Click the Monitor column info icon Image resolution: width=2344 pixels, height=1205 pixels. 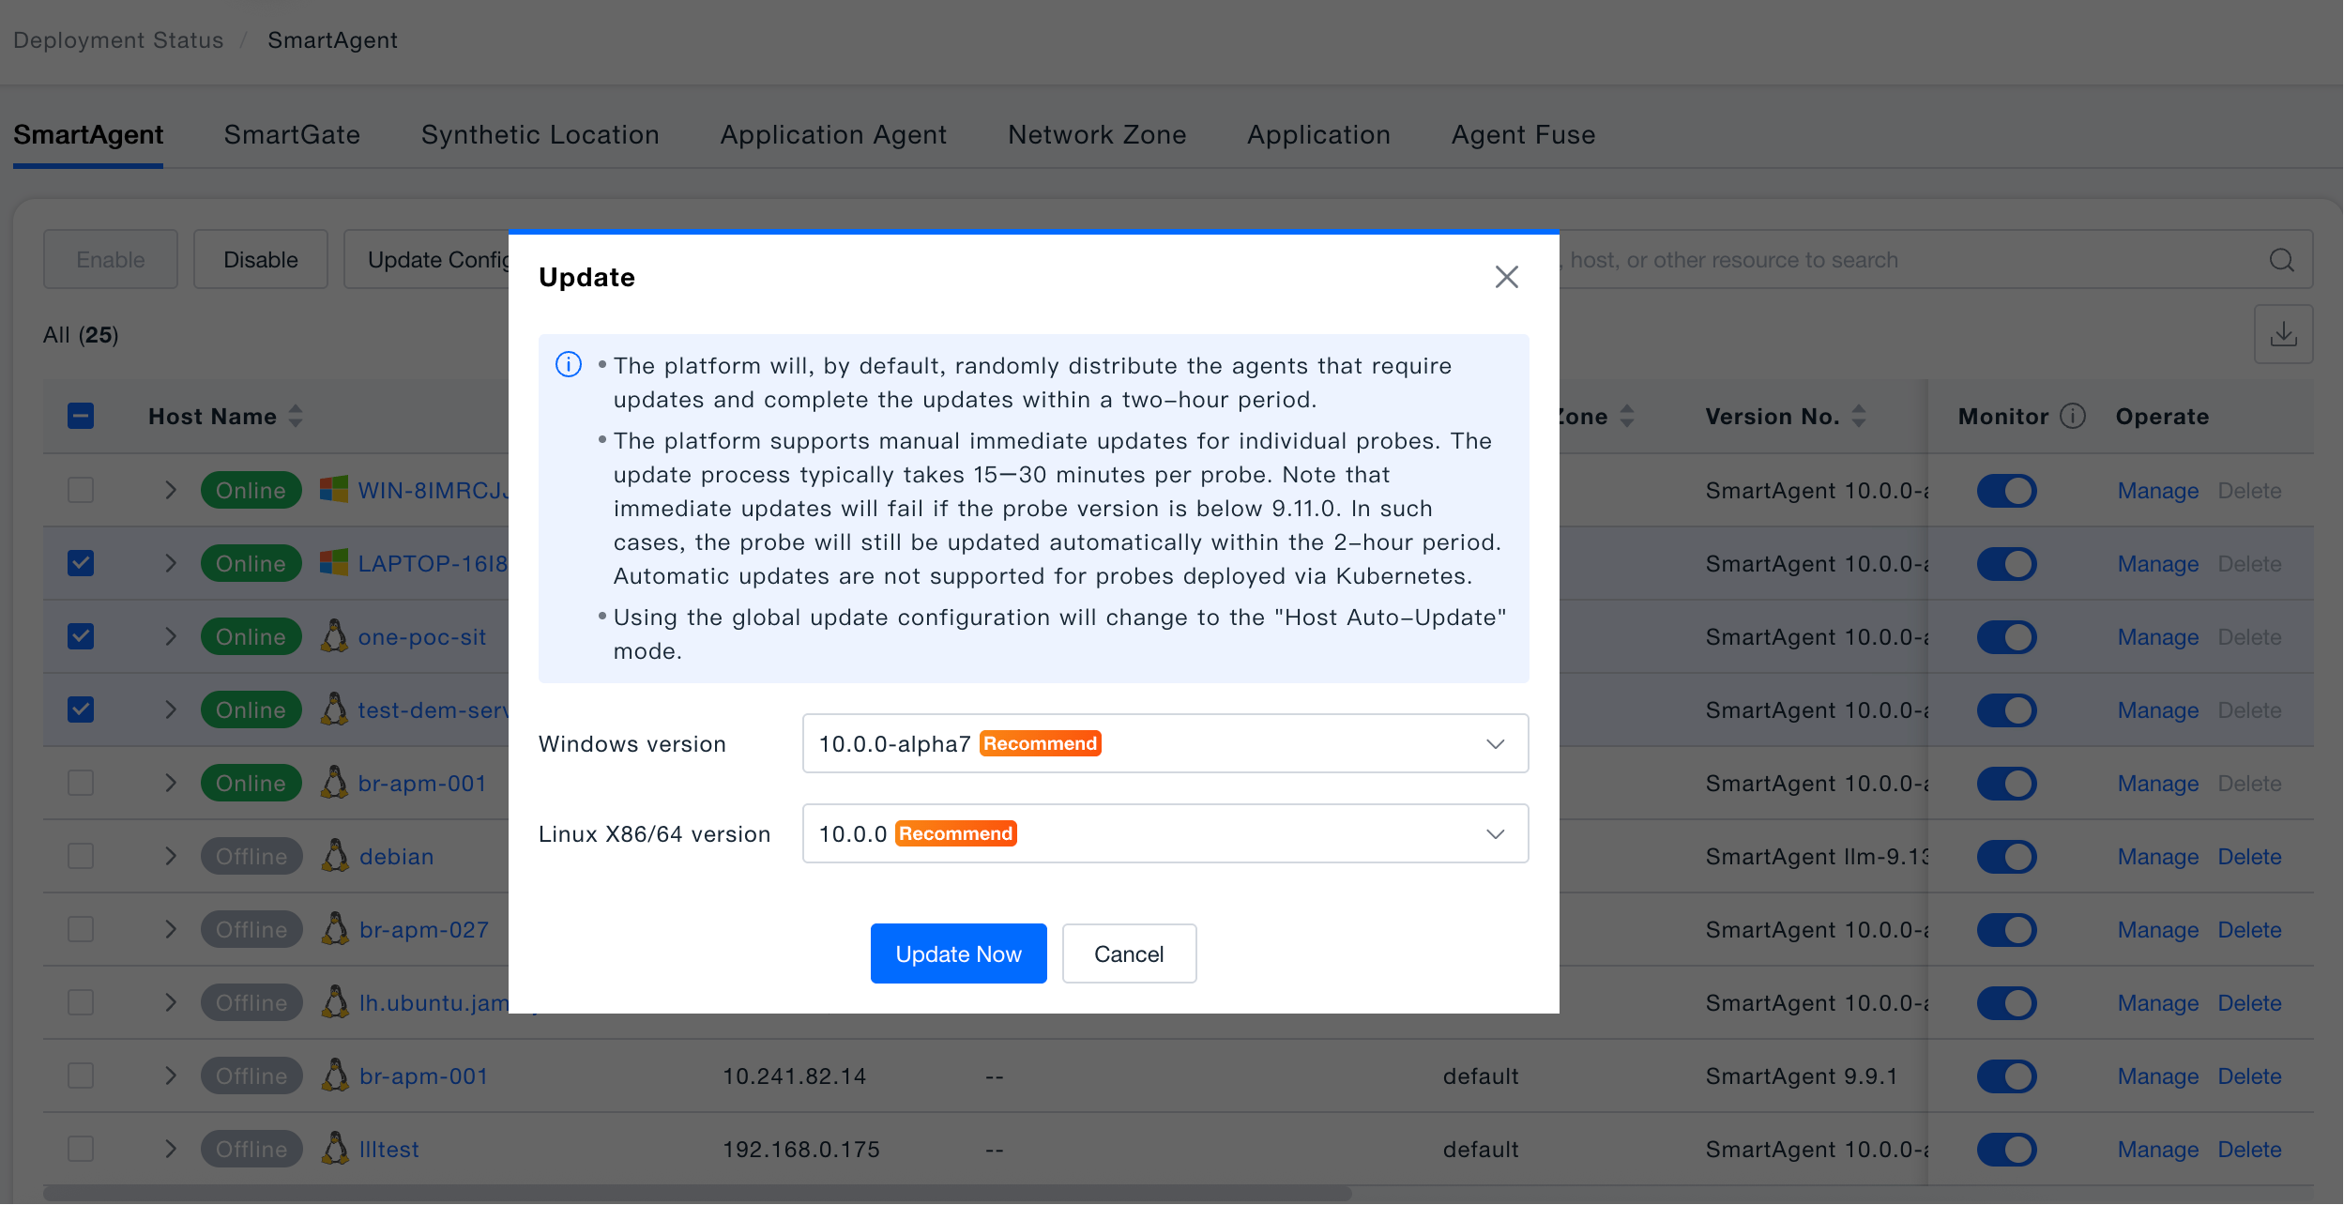pyautogui.click(x=2073, y=416)
